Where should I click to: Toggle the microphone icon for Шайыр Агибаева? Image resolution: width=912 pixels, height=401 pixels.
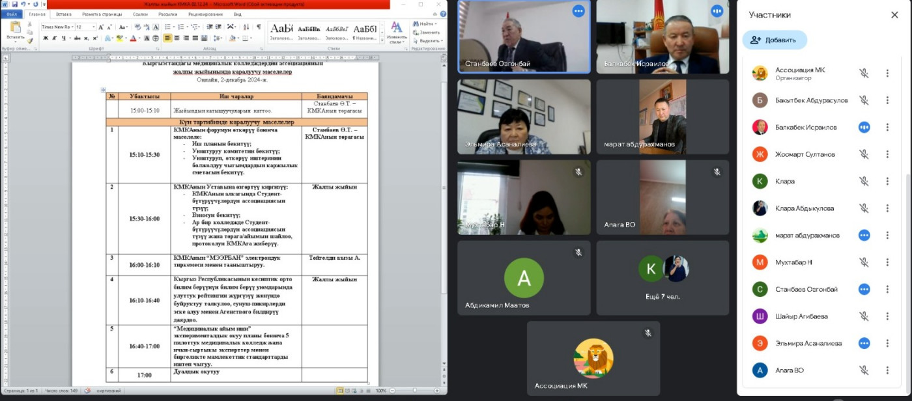pos(864,316)
